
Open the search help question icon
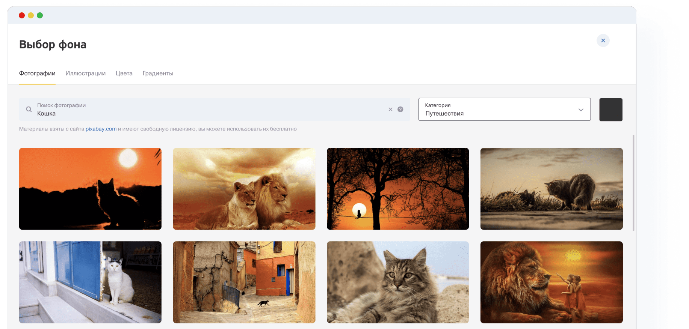[x=400, y=110]
